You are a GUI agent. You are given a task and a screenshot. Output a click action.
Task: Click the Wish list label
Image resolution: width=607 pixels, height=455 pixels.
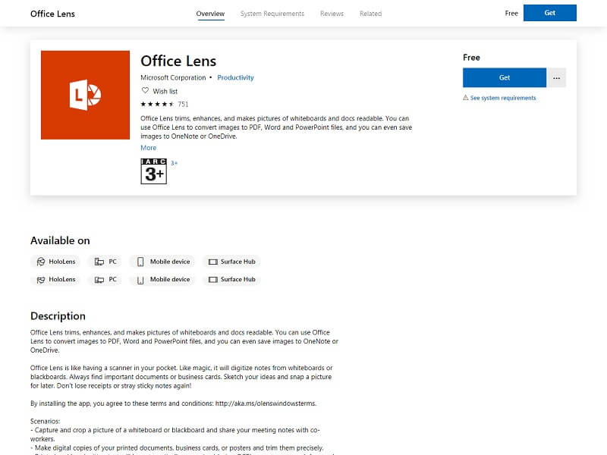tap(165, 91)
